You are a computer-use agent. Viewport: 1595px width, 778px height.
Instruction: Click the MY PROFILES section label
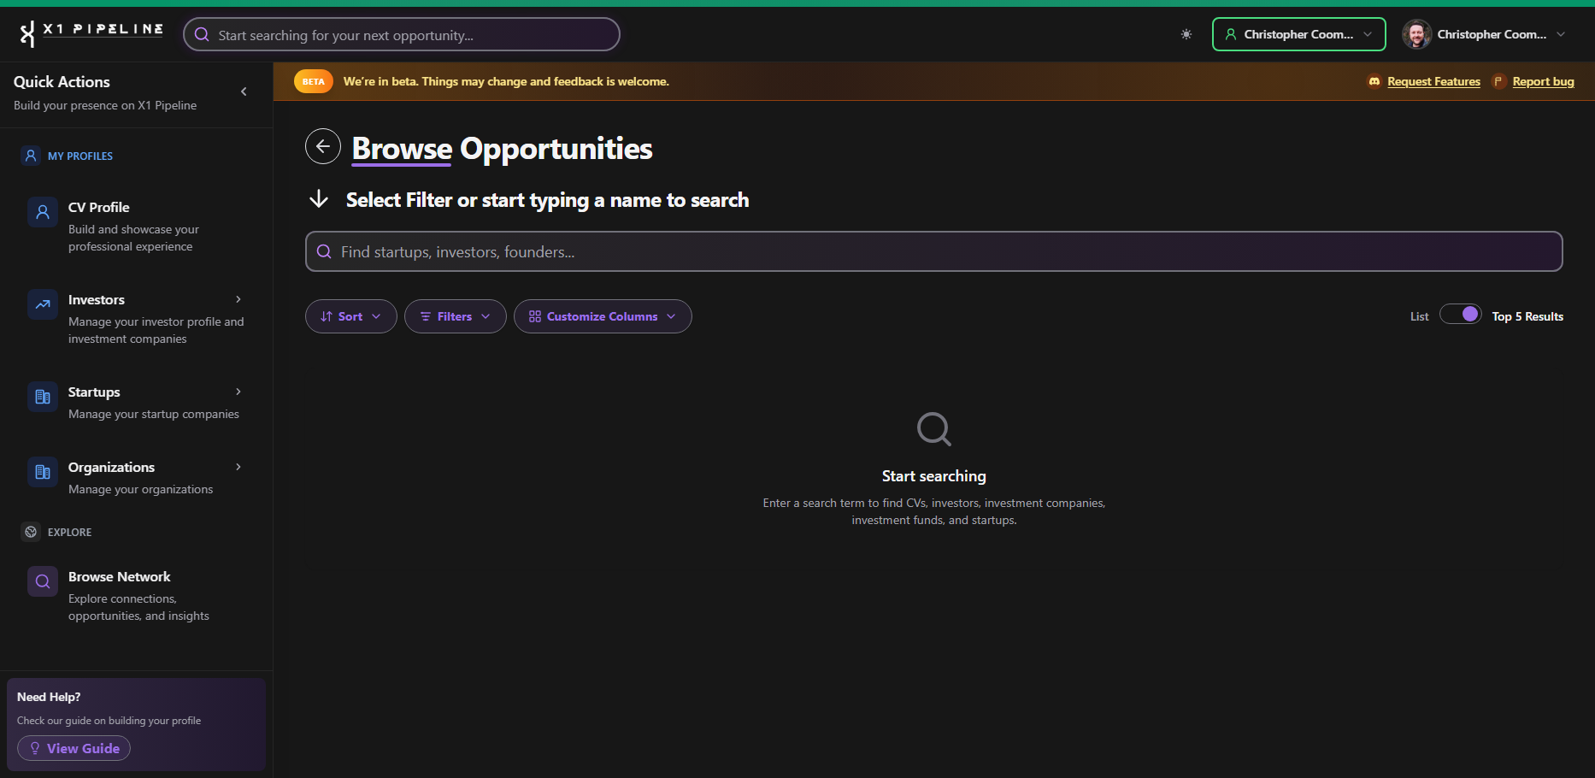tap(80, 156)
